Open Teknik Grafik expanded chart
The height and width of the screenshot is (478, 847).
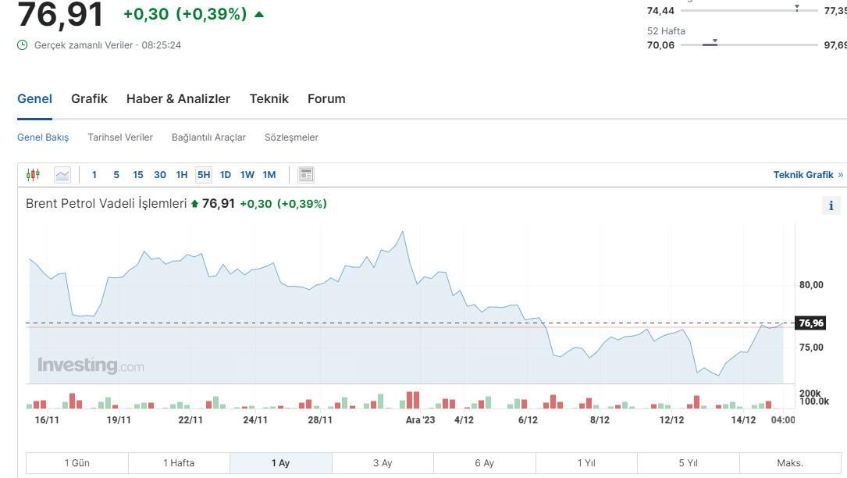click(807, 175)
